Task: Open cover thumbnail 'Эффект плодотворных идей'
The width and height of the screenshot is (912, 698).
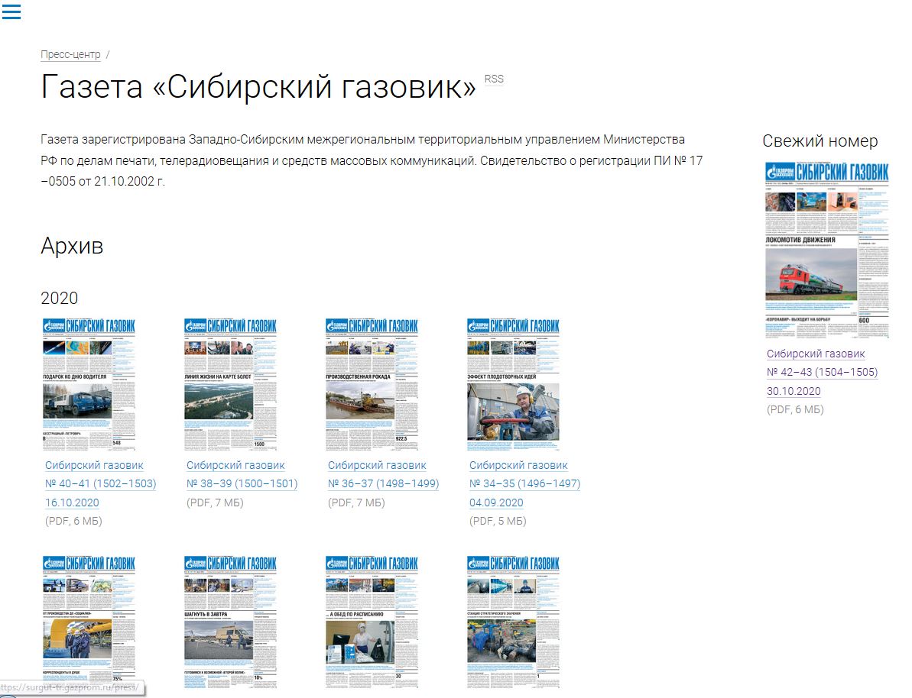Action: (513, 384)
